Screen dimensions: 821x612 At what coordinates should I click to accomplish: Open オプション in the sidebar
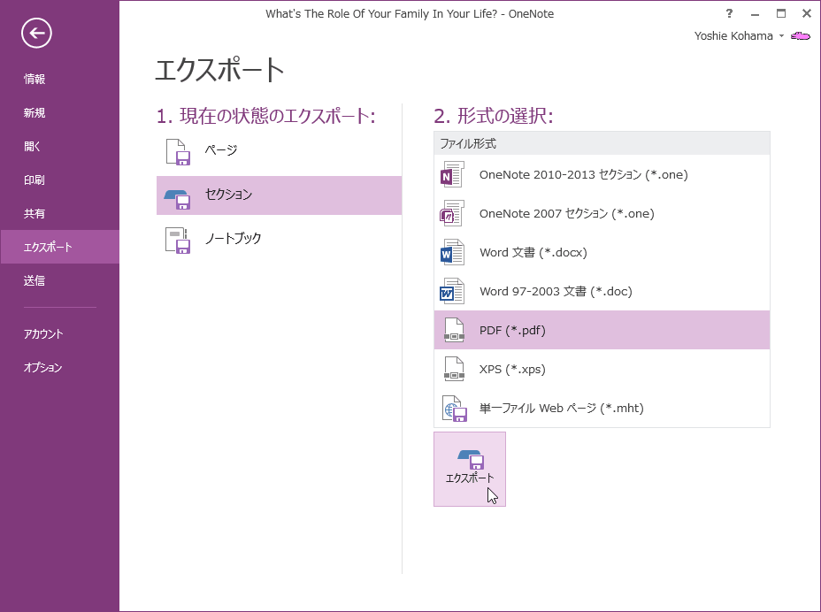click(59, 367)
